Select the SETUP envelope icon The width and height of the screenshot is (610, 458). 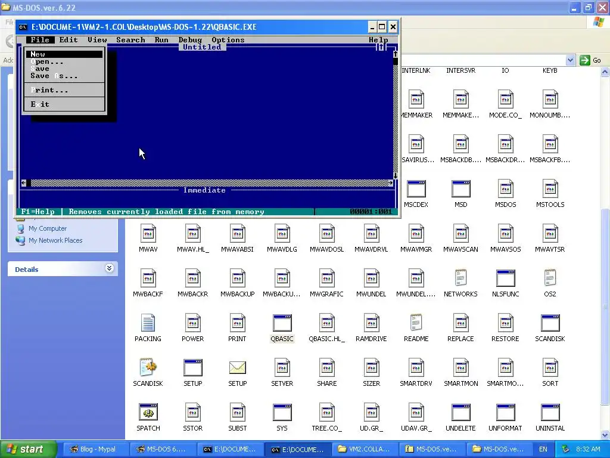click(x=237, y=367)
